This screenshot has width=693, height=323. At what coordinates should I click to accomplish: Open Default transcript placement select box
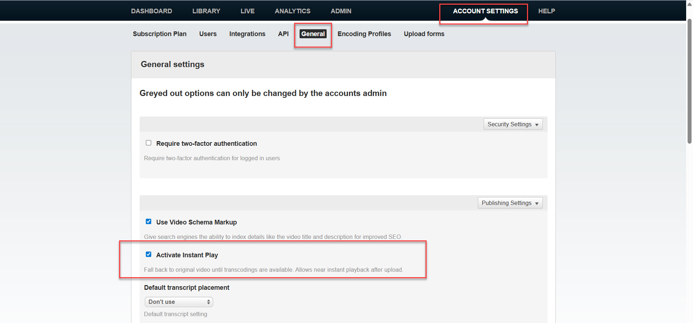tap(179, 302)
